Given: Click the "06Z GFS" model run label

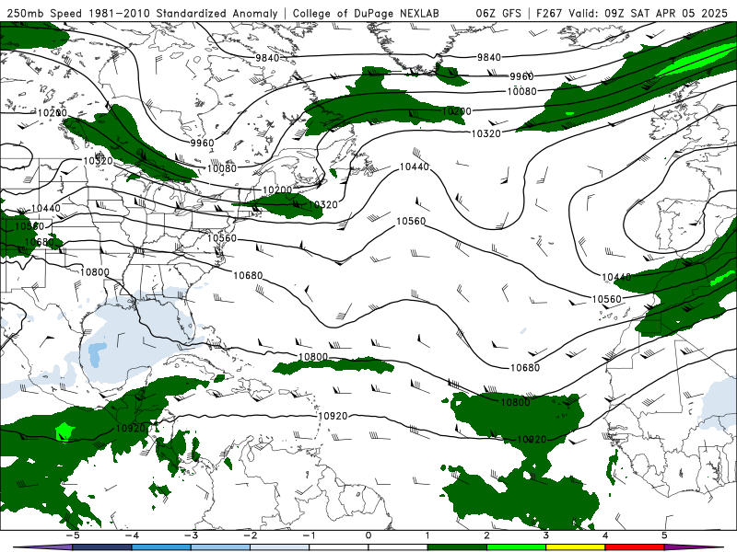Looking at the screenshot, I should pos(498,13).
